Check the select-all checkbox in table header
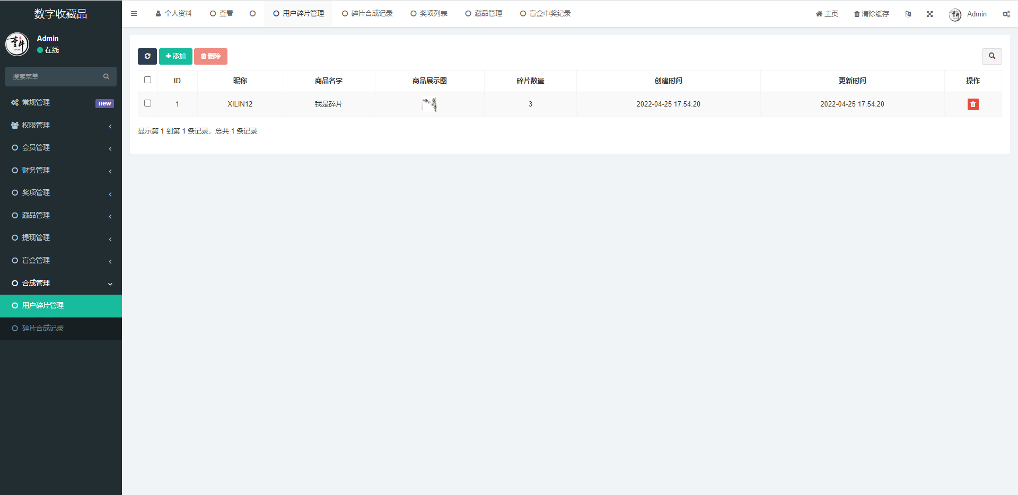Image resolution: width=1018 pixels, height=495 pixels. [x=147, y=79]
